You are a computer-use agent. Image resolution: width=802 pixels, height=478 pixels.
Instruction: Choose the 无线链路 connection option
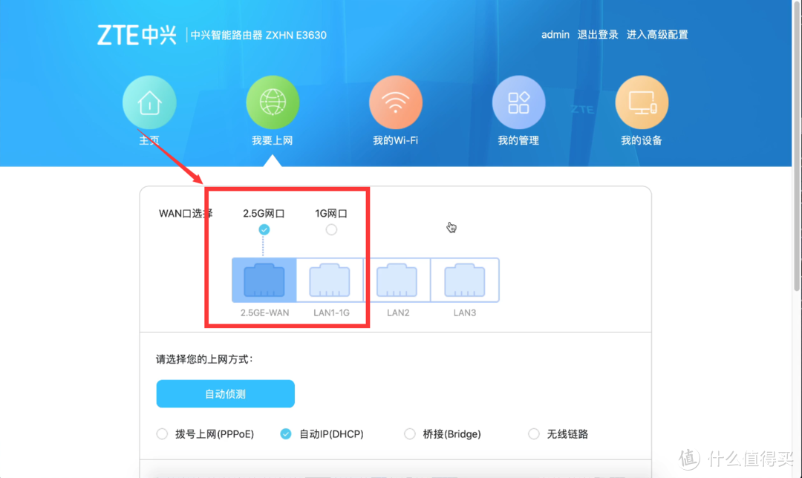point(533,433)
